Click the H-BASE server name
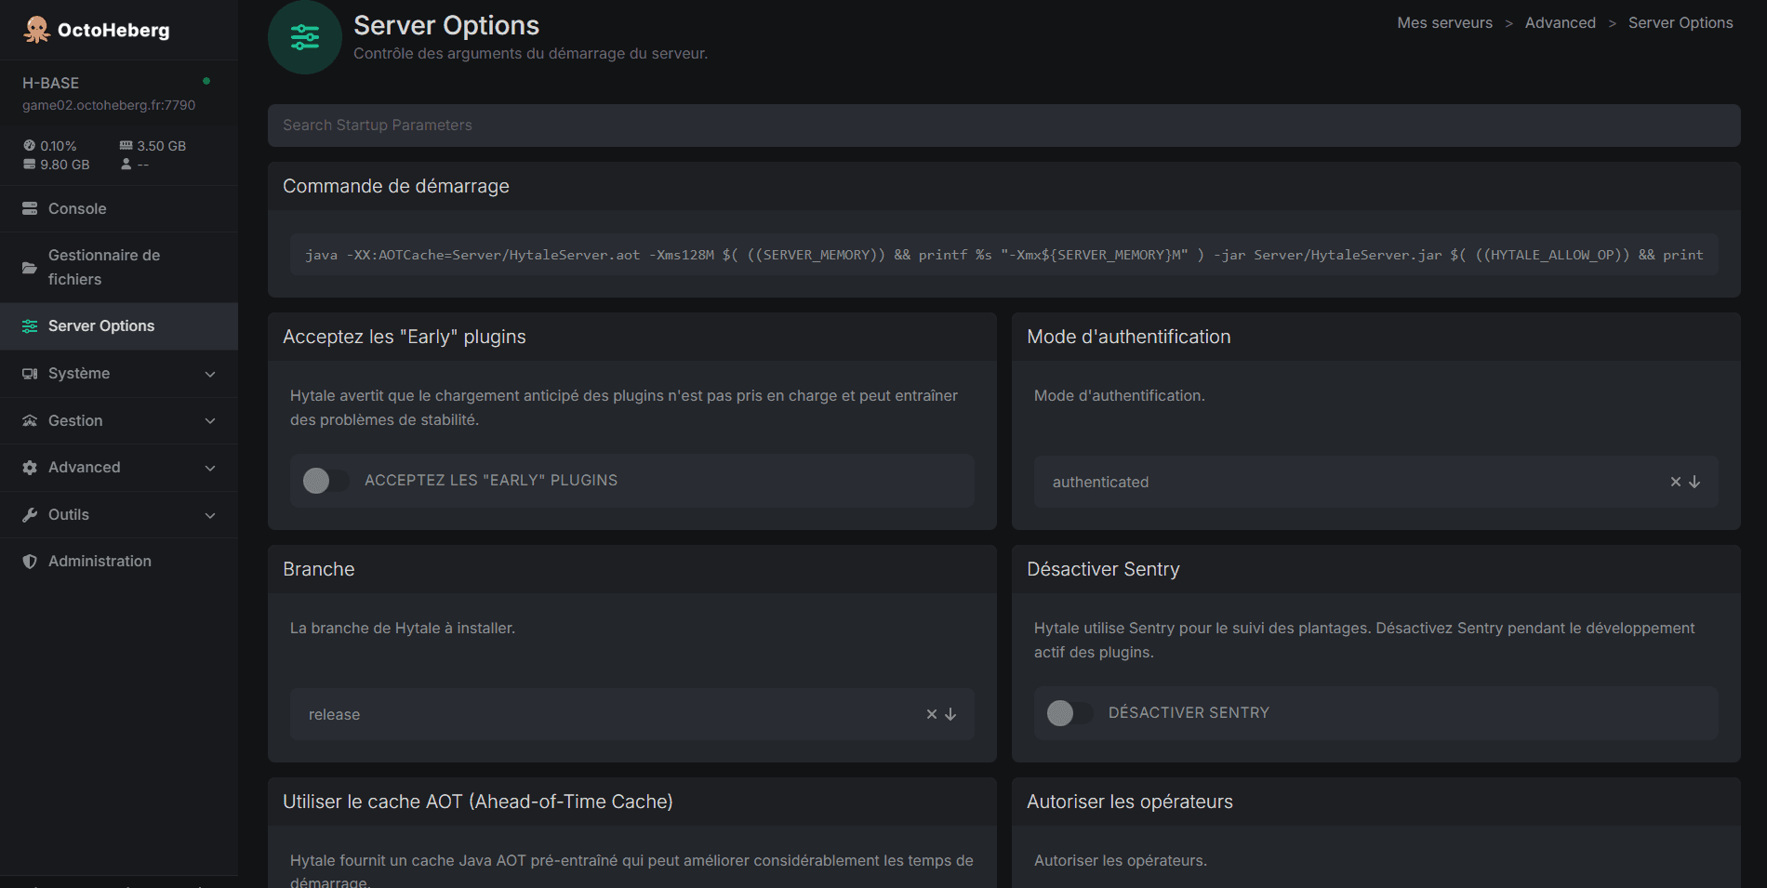This screenshot has height=888, width=1767. pyautogui.click(x=50, y=83)
